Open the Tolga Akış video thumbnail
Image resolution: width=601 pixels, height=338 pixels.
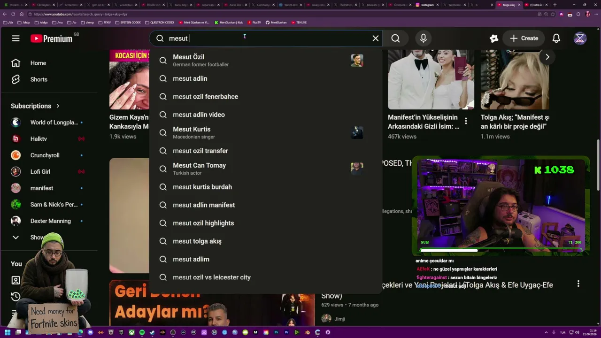pos(515,79)
